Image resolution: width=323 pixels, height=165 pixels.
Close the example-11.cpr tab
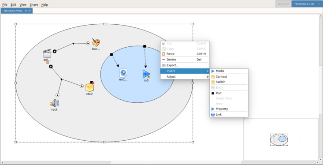point(319,4)
